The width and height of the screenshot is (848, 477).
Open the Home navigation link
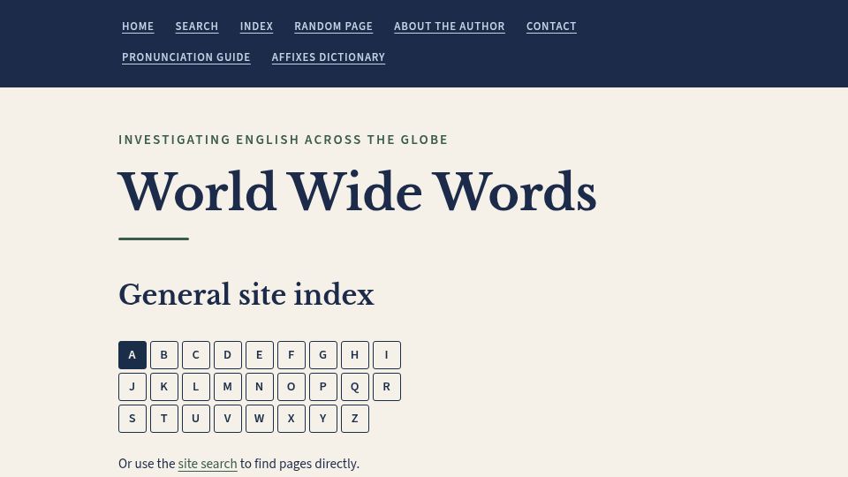[138, 26]
